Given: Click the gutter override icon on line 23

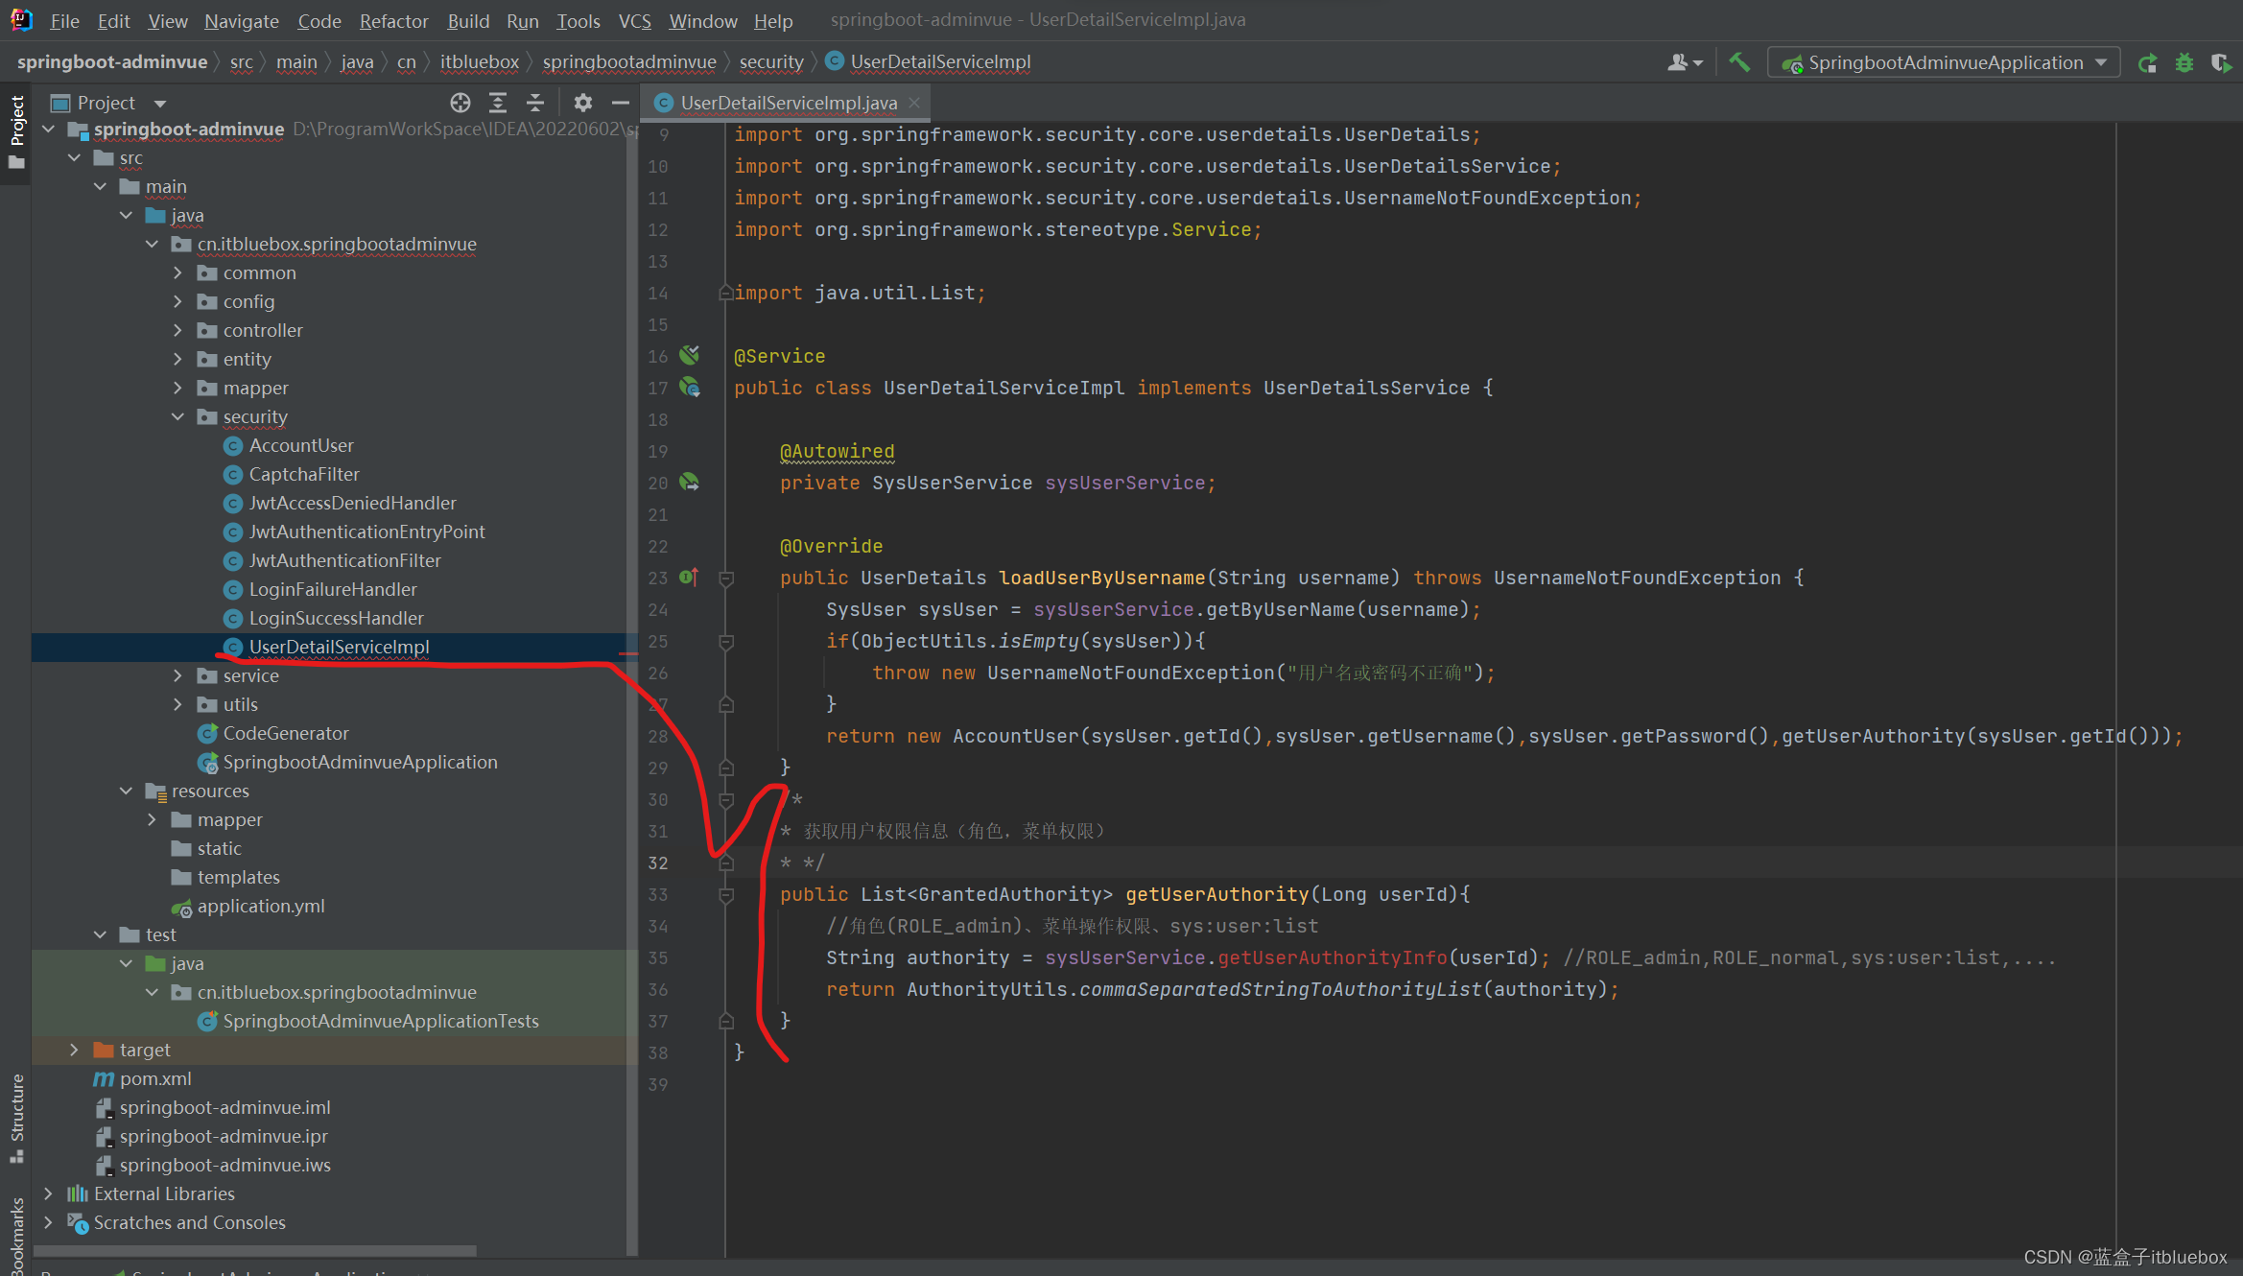Looking at the screenshot, I should [689, 578].
